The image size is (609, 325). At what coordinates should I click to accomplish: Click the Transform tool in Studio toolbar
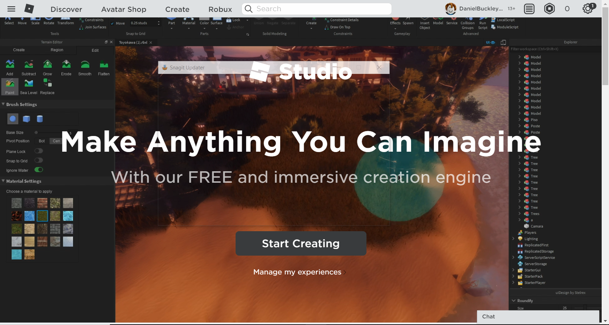[66, 21]
